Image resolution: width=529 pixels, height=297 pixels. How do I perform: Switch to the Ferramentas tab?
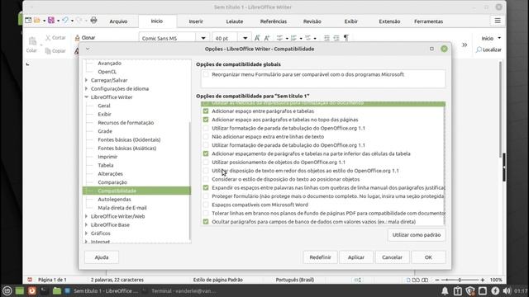428,21
